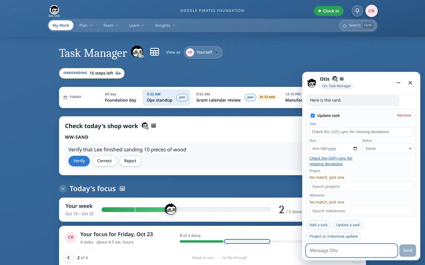Select the My Work tab
This screenshot has width=425, height=265.
[x=61, y=25]
